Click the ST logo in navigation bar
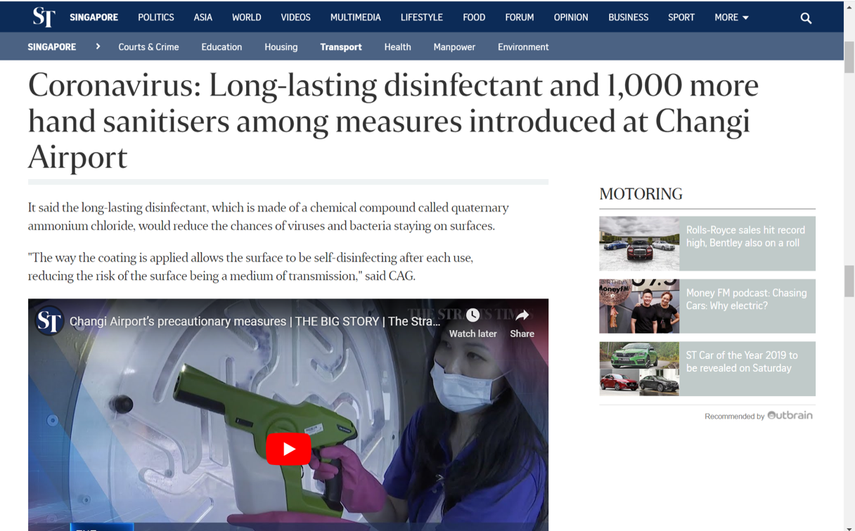Viewport: 855px width, 531px height. click(44, 17)
